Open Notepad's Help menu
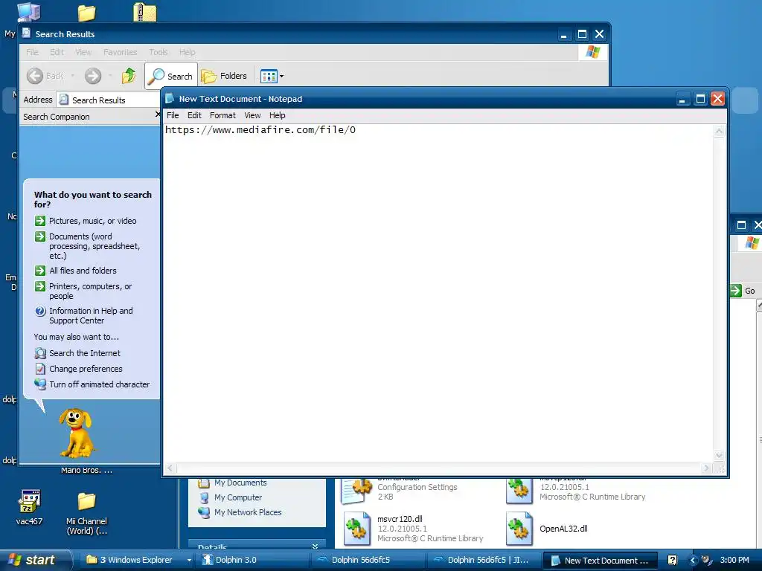 (277, 115)
